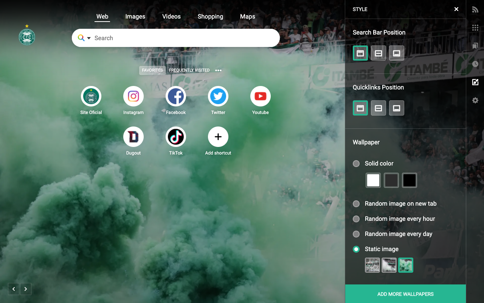Open the Site Oficial shortcut
The image size is (484, 303).
coord(91,96)
